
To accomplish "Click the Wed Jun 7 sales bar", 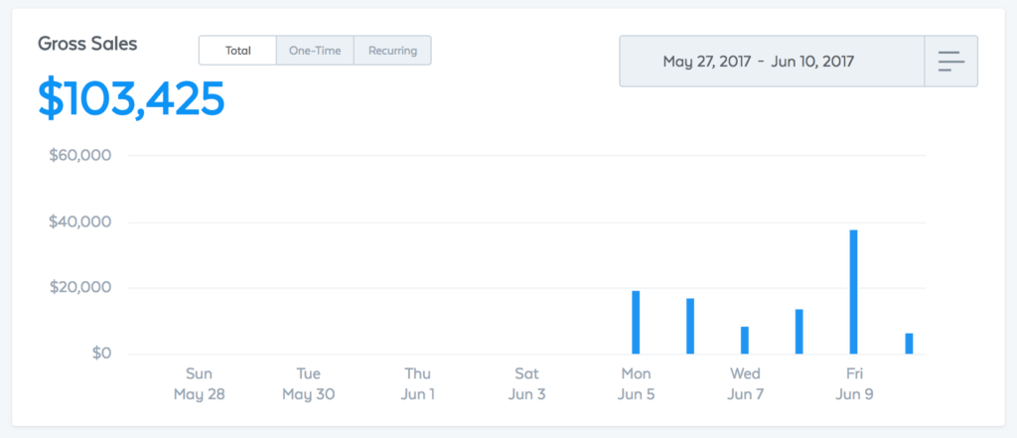I will [745, 340].
